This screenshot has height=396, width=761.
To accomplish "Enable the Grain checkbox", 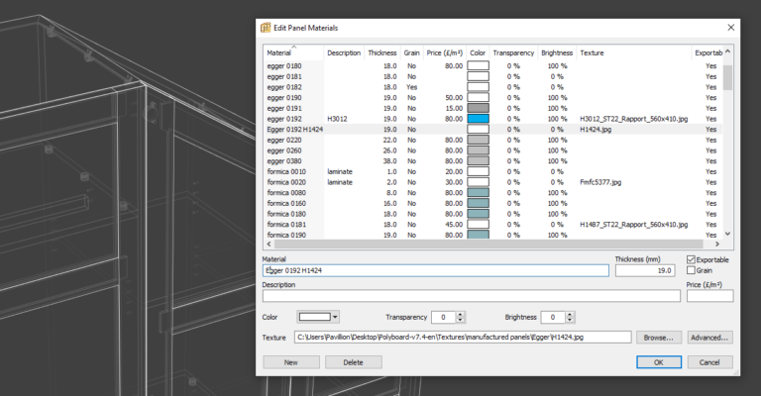I will coord(692,270).
